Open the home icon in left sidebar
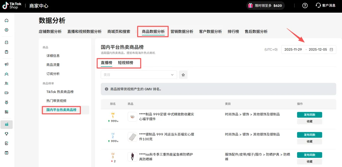The width and height of the screenshot is (342, 167). 6,21
